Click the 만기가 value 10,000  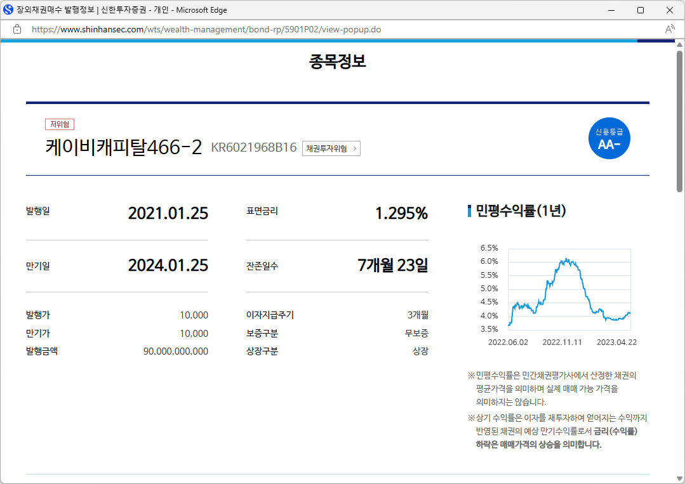(x=194, y=334)
